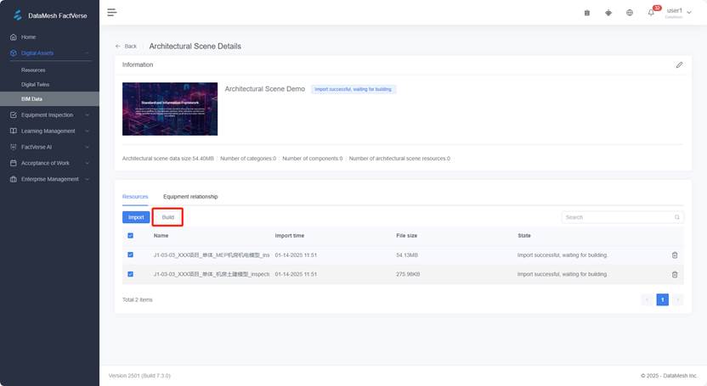Screen dimensions: 707x386
Task: Open Digital Twins in the sidebar
Action: point(34,84)
